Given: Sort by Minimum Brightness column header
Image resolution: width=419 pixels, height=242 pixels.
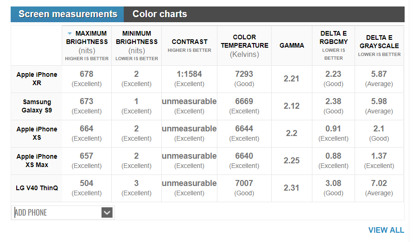Looking at the screenshot, I should 136,37.
